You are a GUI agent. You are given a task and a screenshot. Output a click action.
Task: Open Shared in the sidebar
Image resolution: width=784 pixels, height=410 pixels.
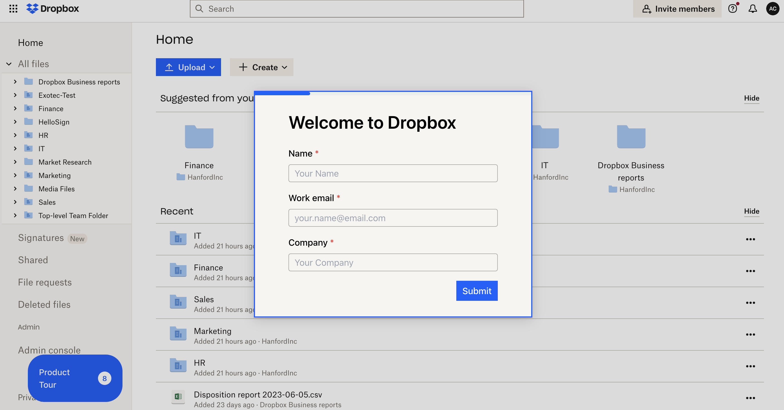33,260
